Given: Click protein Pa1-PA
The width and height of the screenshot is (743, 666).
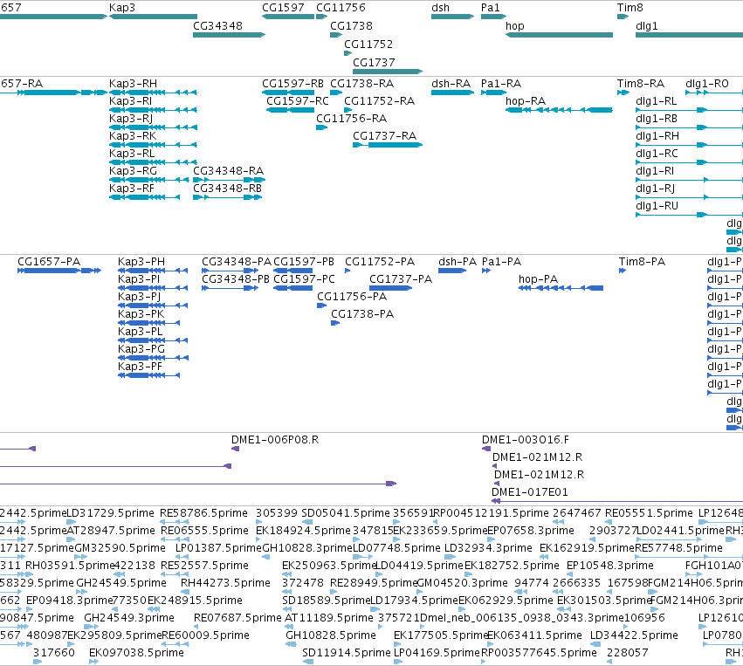Looking at the screenshot, I should click(x=486, y=271).
